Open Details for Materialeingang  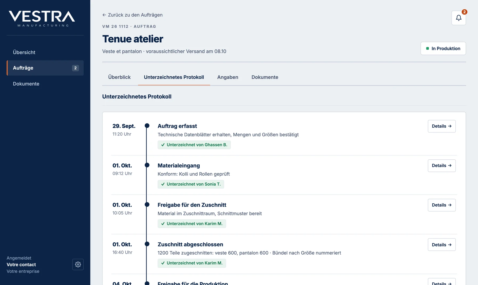coord(442,166)
